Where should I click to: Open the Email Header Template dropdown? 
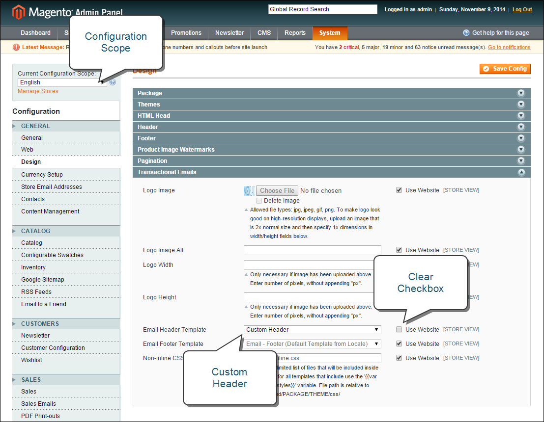click(312, 329)
